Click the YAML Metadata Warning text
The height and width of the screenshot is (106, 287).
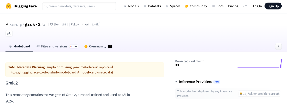click(x=27, y=67)
